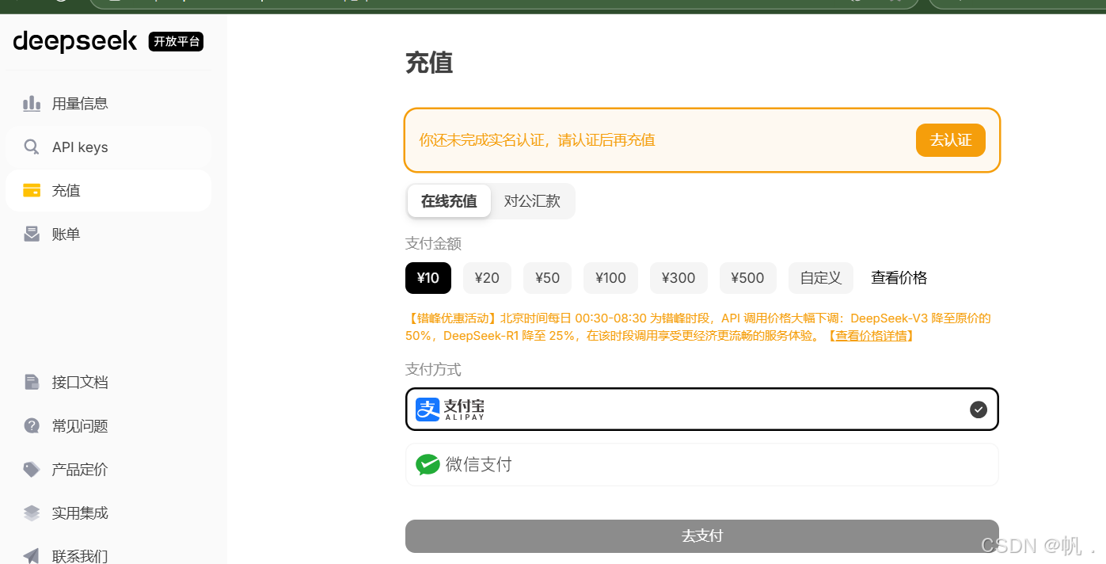The image size is (1106, 564).
Task: Click the 你还未完成实名认证 warning text
Action: pyautogui.click(x=537, y=140)
